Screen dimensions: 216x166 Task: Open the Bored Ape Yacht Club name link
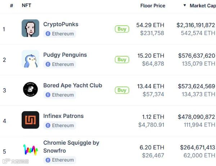[x=73, y=86]
